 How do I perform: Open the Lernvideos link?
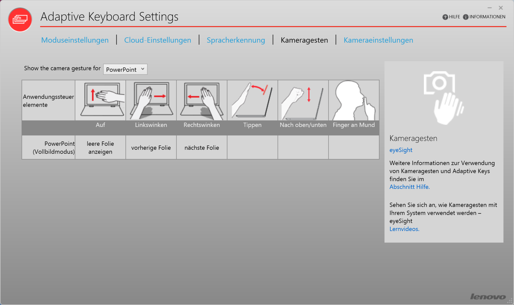[404, 229]
